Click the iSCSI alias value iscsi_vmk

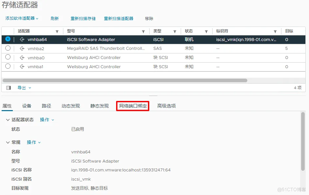click(x=81, y=179)
